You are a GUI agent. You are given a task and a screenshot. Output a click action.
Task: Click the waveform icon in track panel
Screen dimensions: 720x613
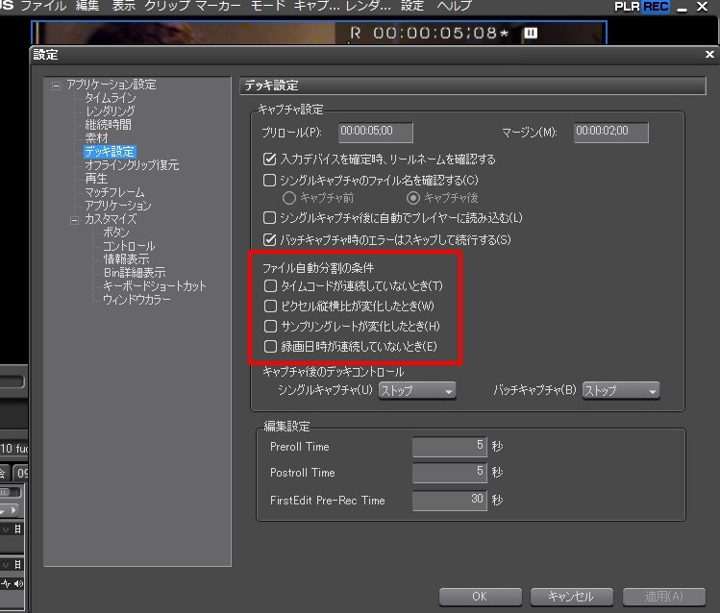tap(6, 583)
